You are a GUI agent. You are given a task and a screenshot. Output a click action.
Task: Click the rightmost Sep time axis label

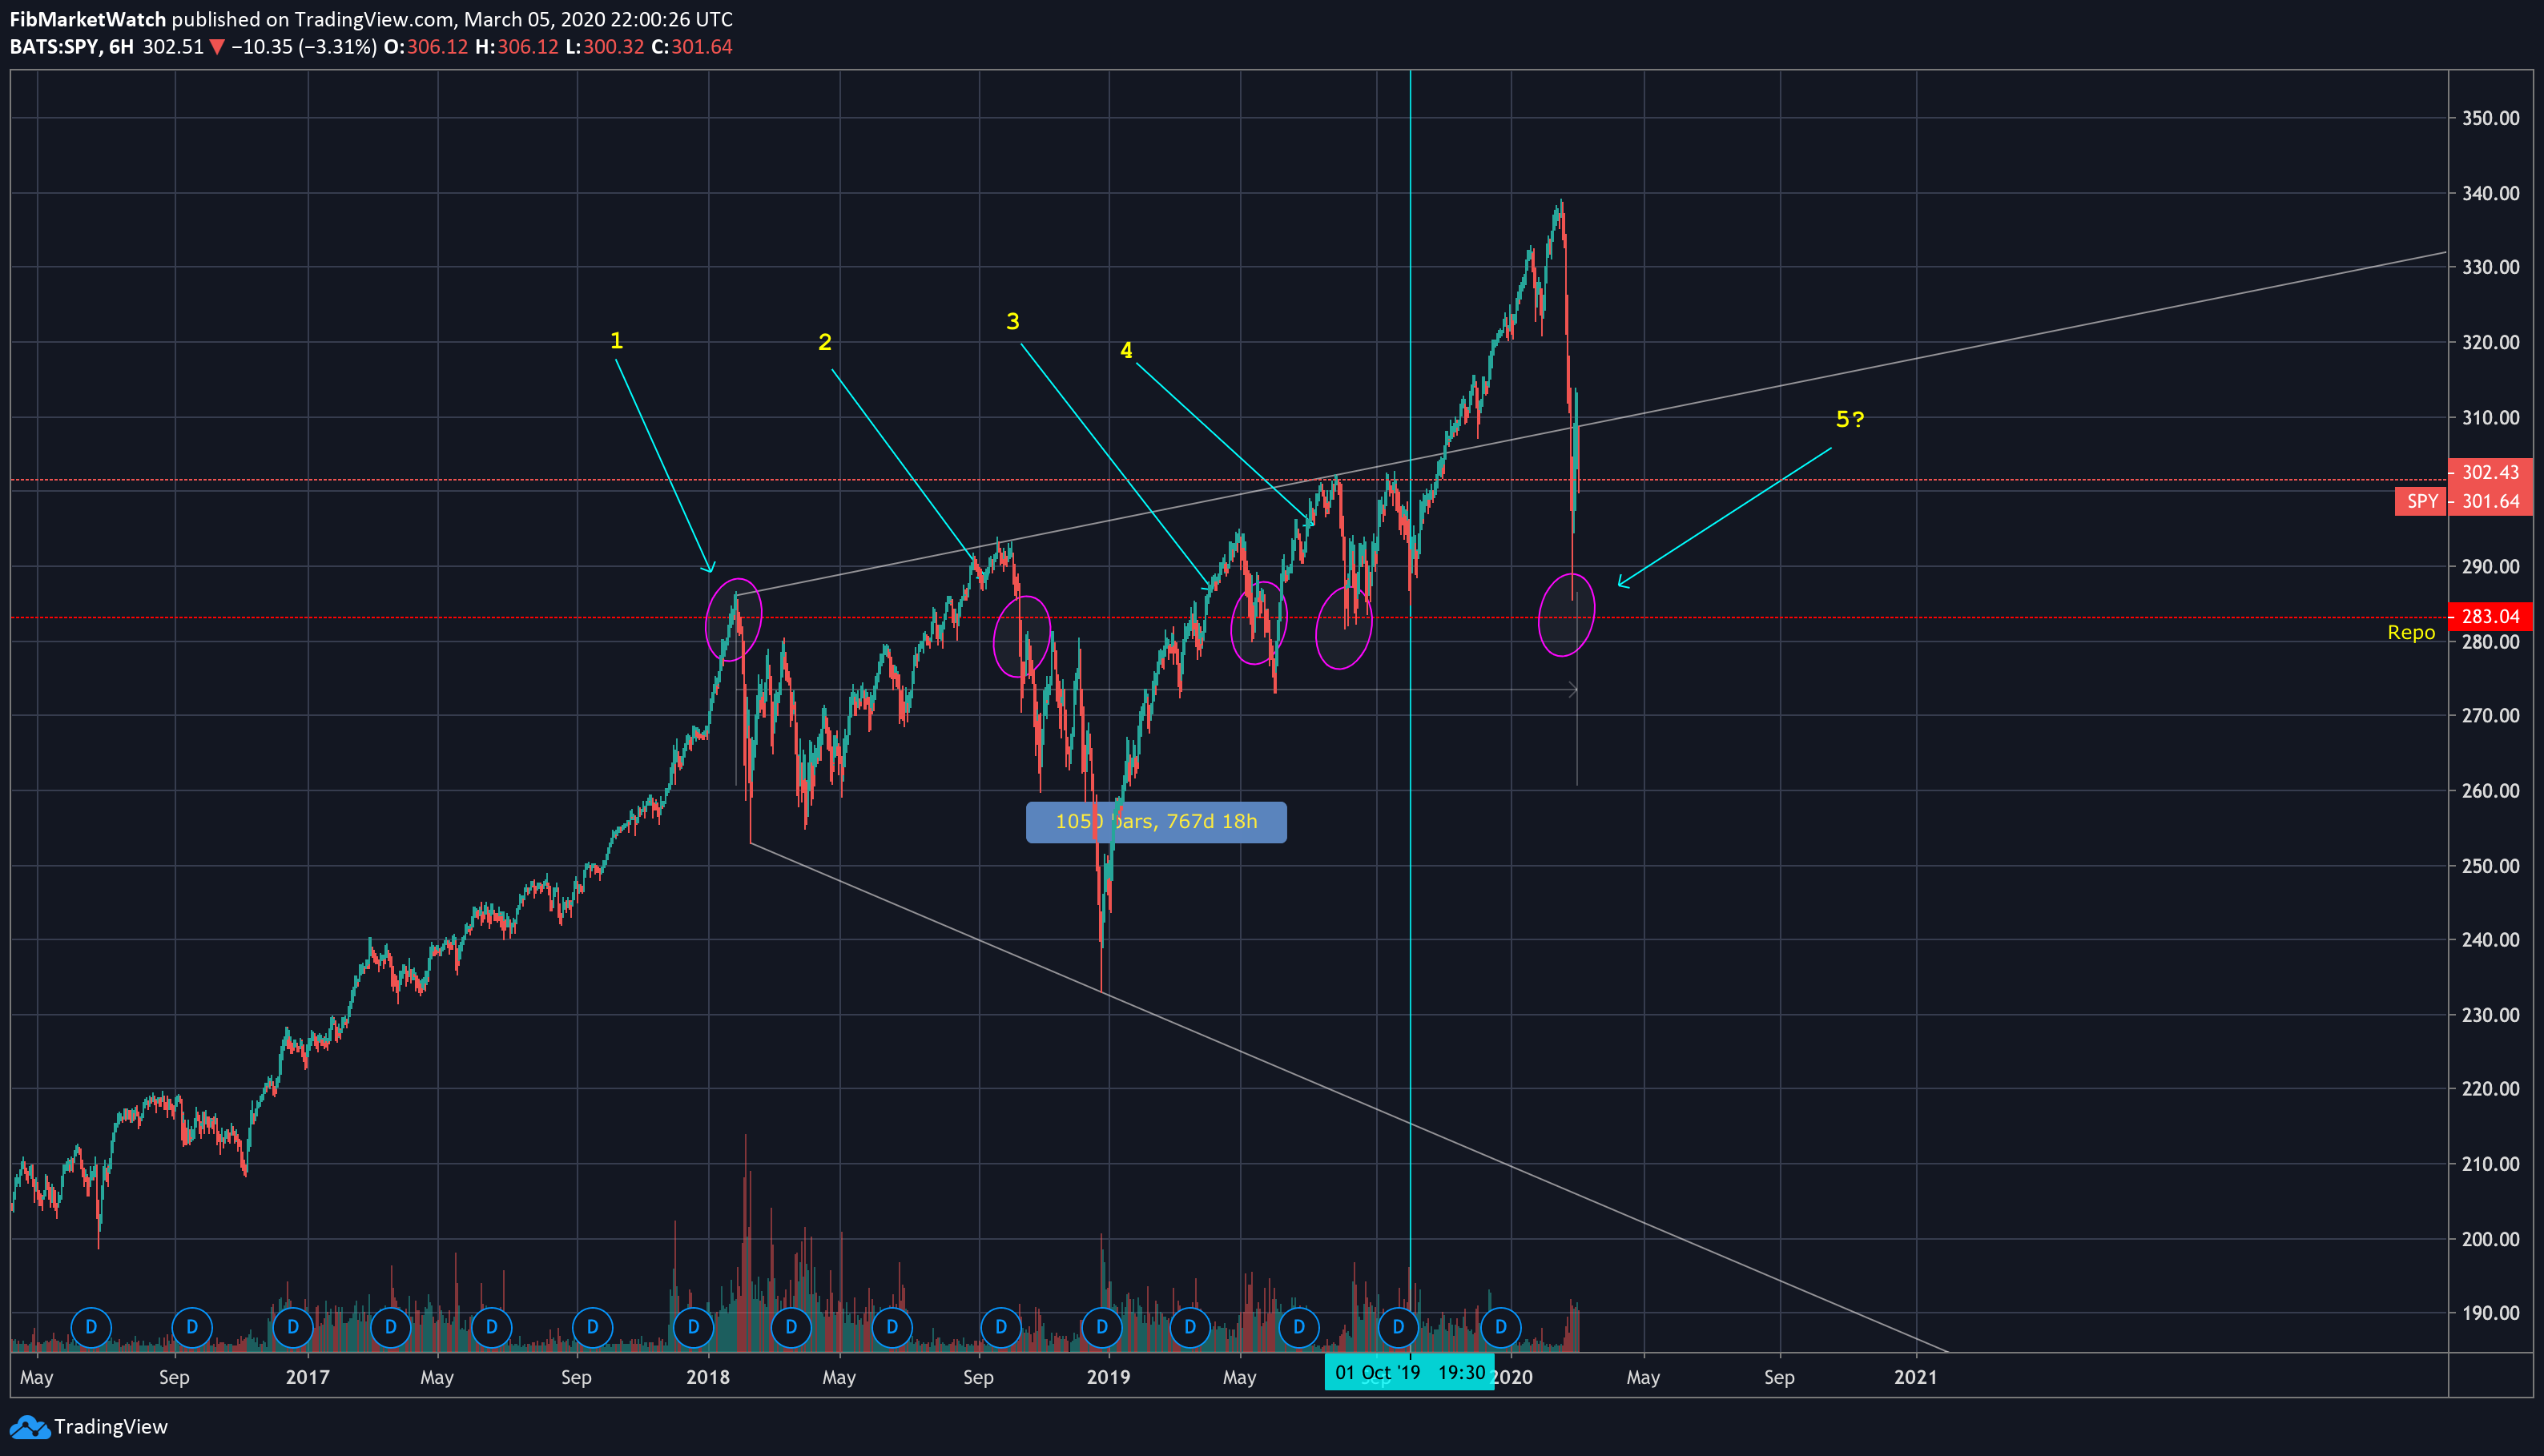[x=1779, y=1377]
